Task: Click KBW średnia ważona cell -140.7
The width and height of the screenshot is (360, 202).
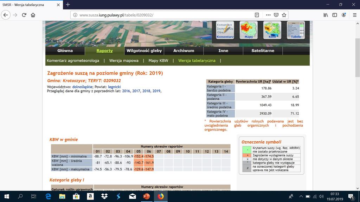Action: pos(139,163)
